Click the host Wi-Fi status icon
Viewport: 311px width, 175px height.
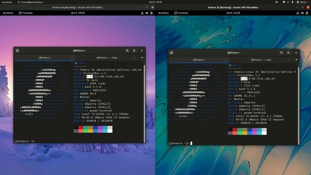(284, 2)
